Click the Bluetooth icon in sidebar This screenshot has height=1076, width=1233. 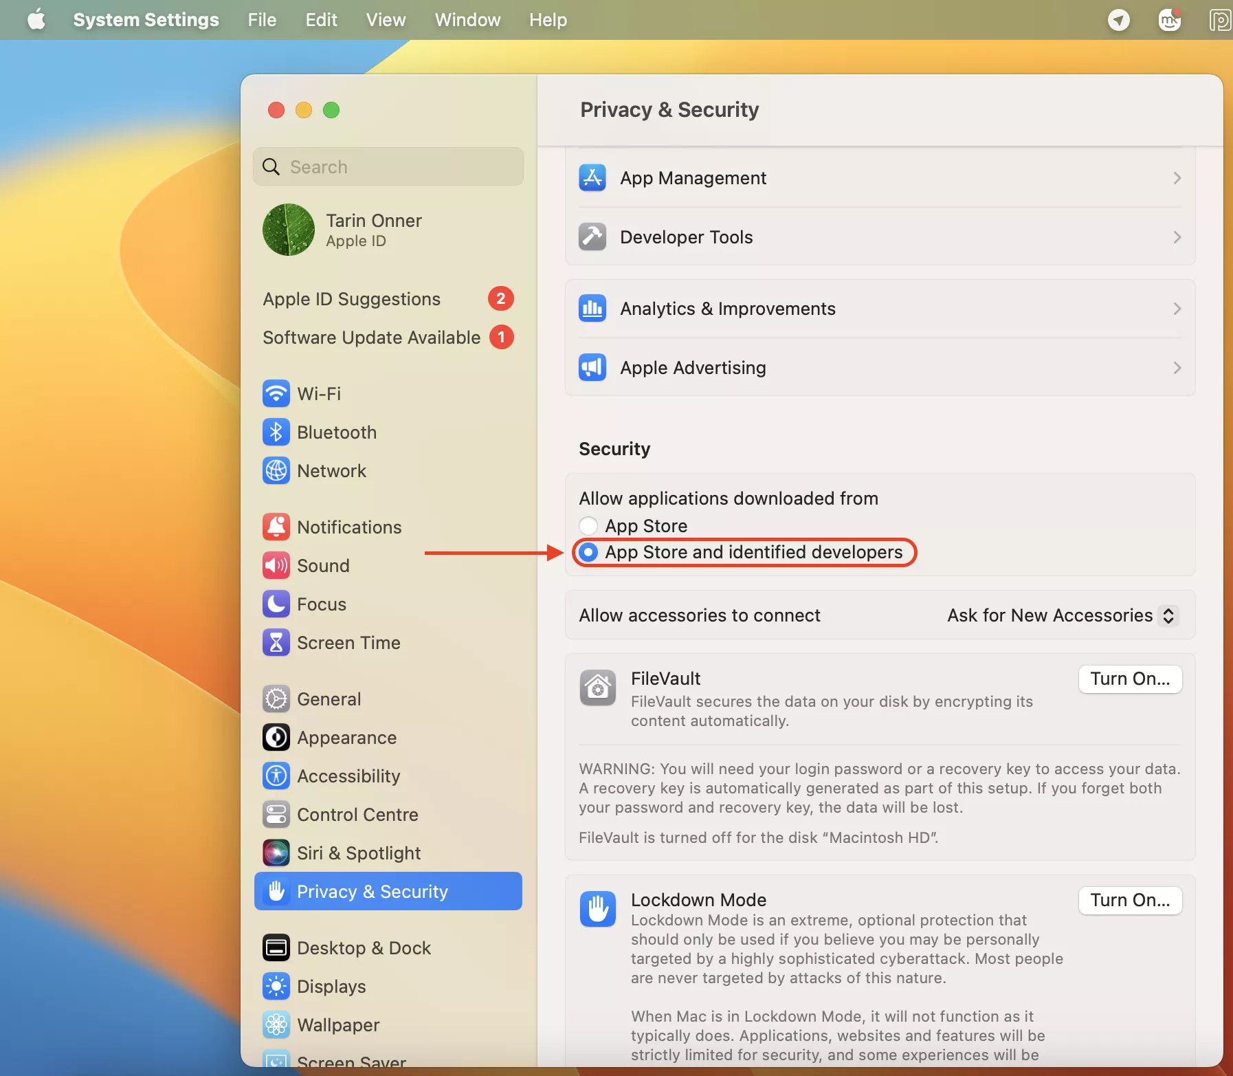coord(276,432)
